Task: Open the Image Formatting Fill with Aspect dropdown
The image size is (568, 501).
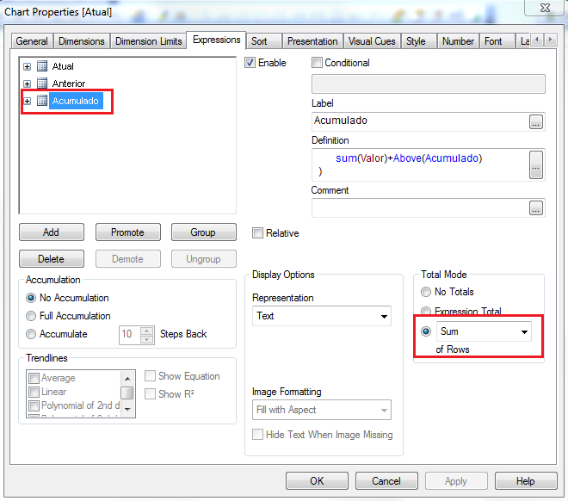Action: 322,410
